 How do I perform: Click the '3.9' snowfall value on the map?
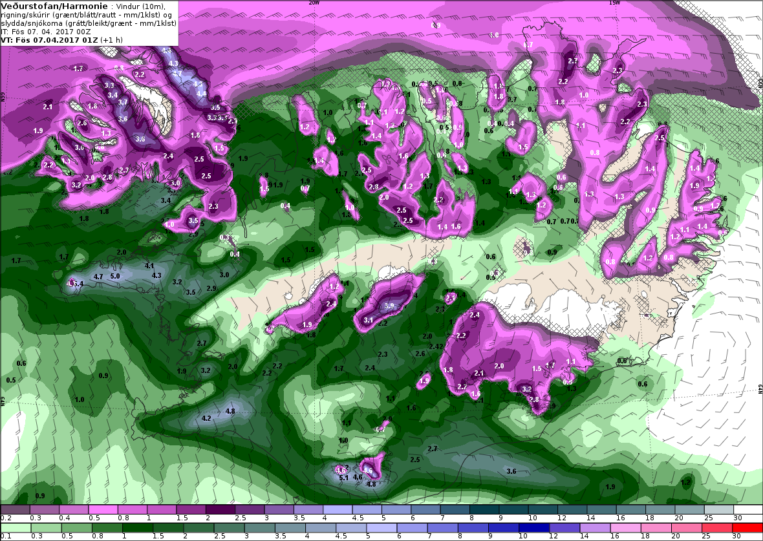(x=389, y=306)
